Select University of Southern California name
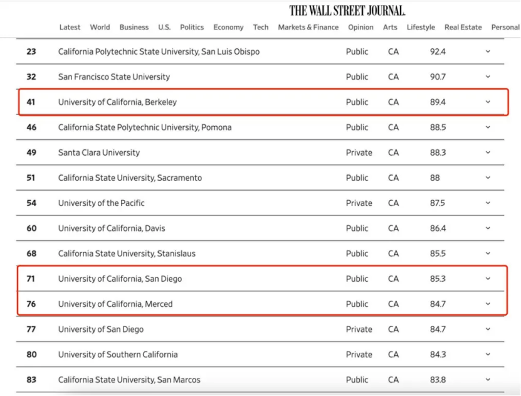The width and height of the screenshot is (521, 396). coord(118,355)
